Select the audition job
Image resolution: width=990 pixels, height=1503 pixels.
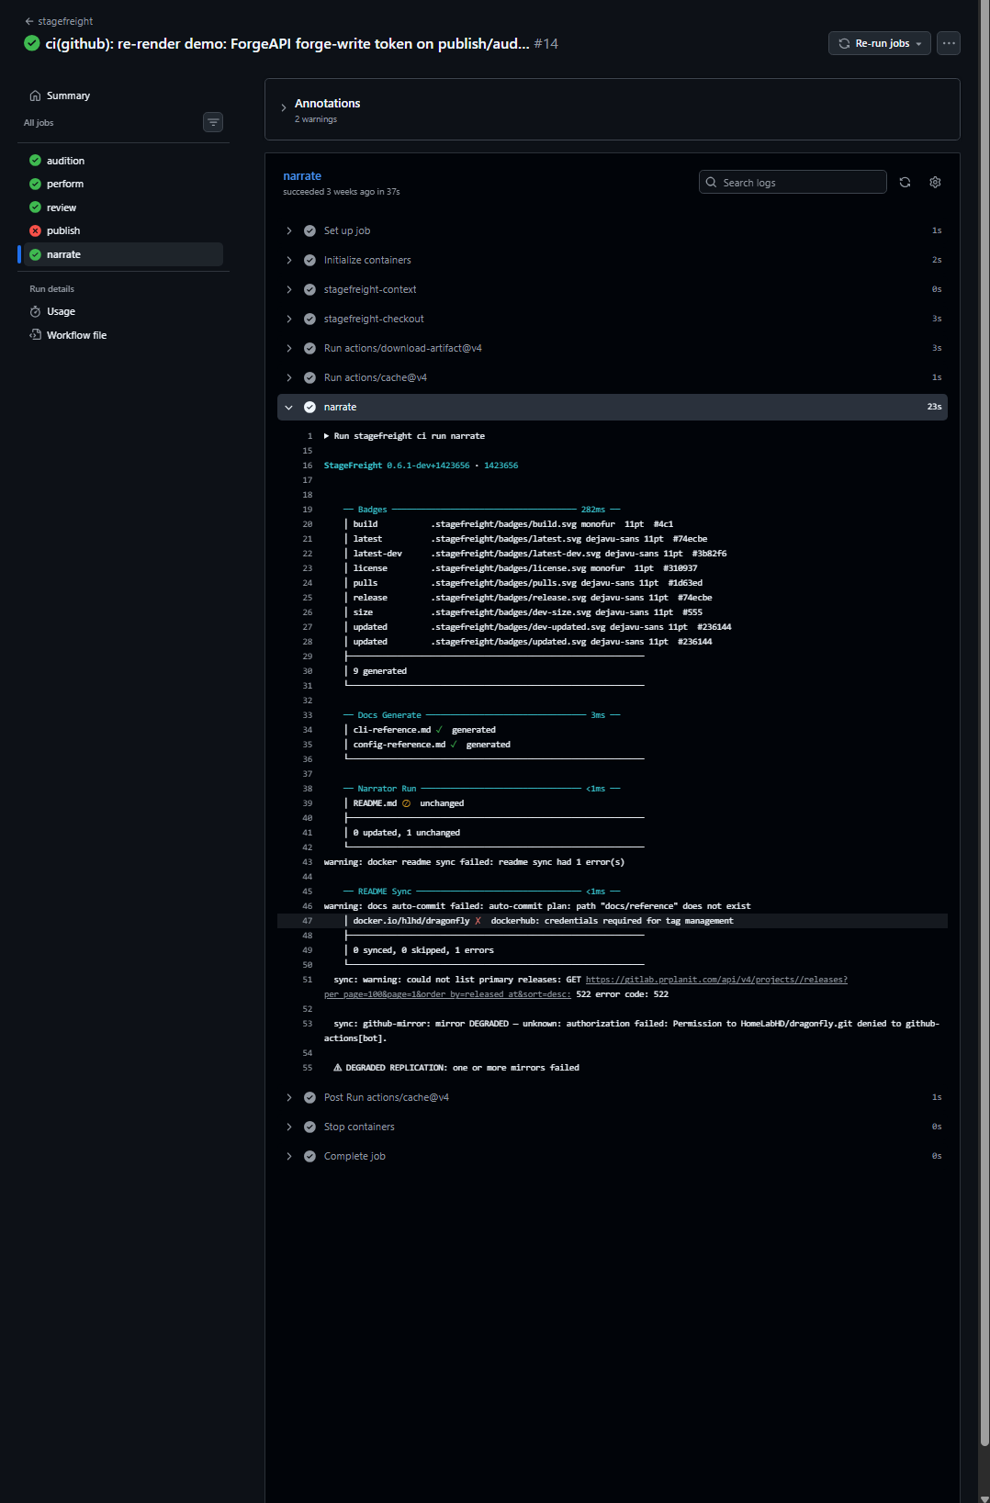123,161
